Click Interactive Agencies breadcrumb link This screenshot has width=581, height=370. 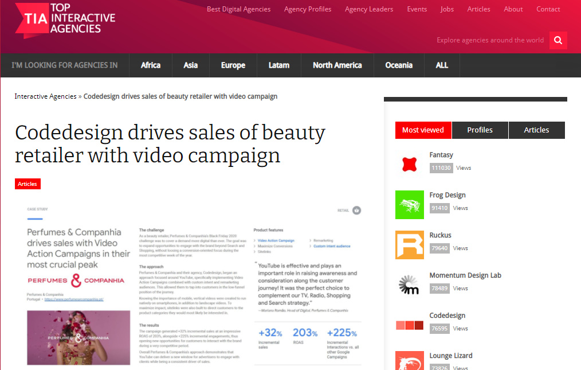46,96
